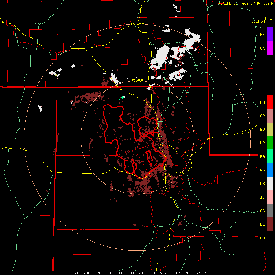Screen dimensions: 275x275
Task: Click the [CLAS] units label
Action: tap(258, 21)
